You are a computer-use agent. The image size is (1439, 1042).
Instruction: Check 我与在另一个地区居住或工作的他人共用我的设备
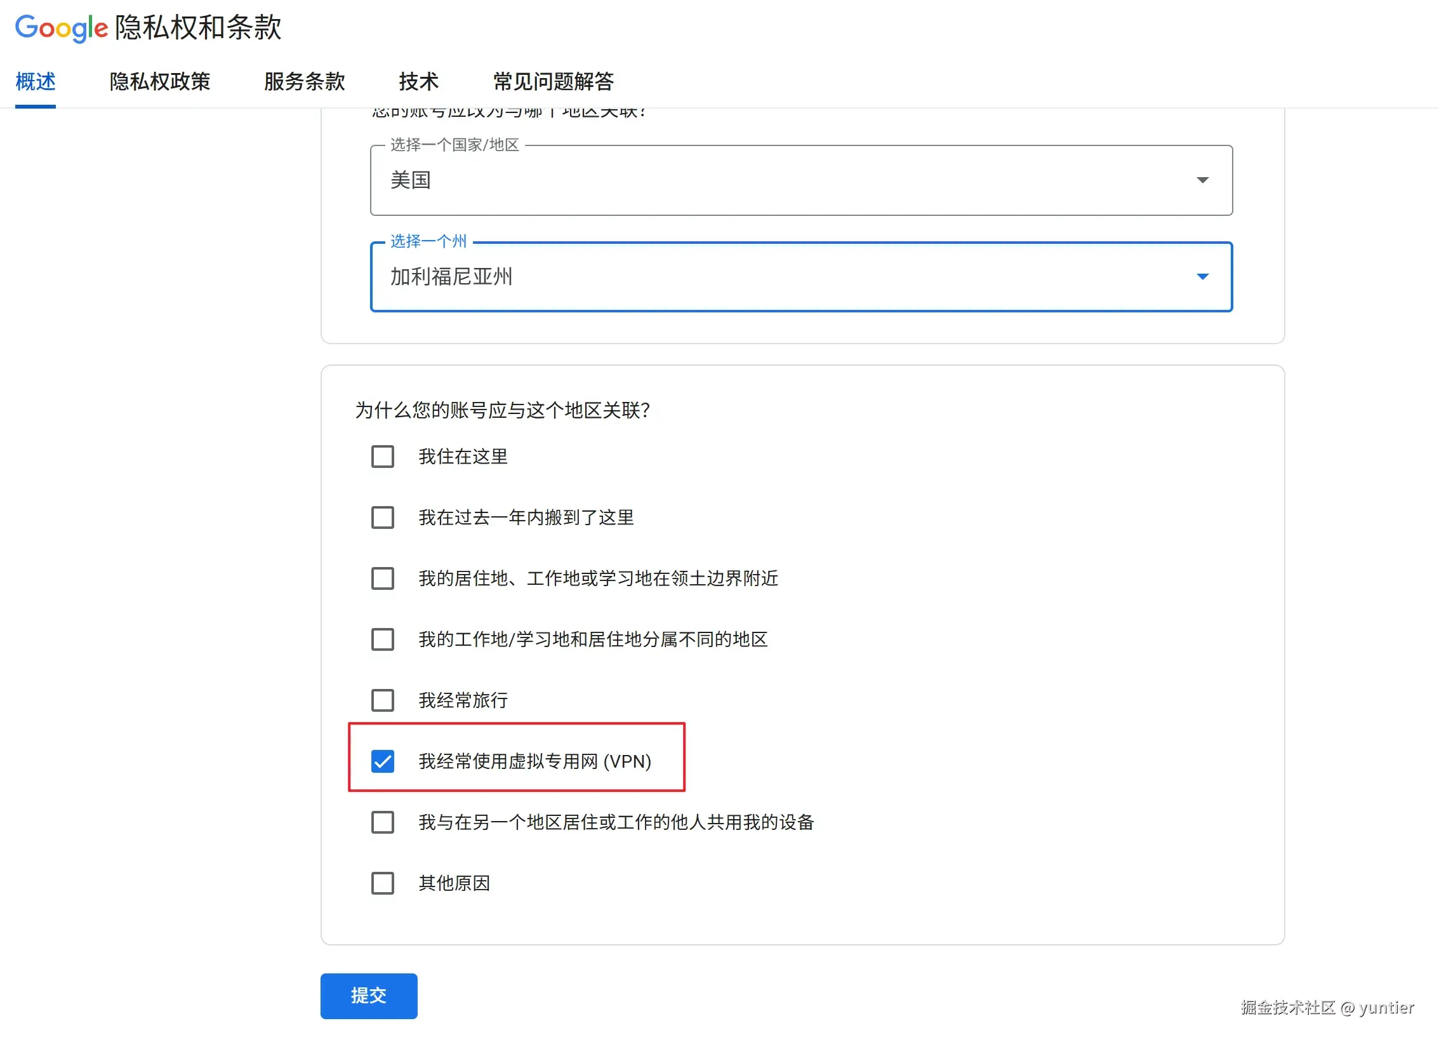pyautogui.click(x=382, y=822)
